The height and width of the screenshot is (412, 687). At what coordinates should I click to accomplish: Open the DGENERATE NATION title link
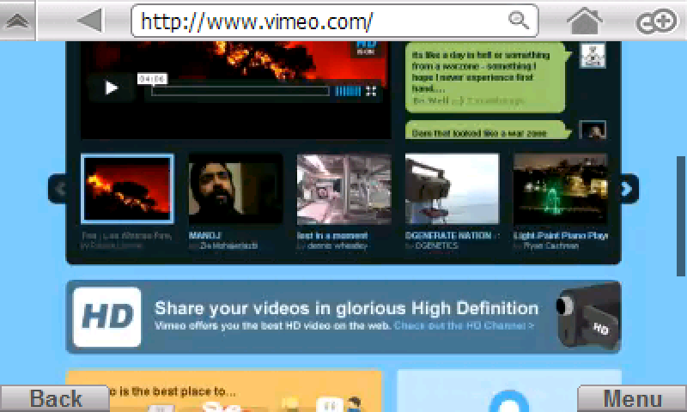(453, 235)
